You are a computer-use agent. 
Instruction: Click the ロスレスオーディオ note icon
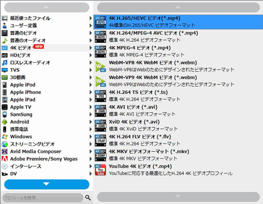pyautogui.click(x=5, y=63)
